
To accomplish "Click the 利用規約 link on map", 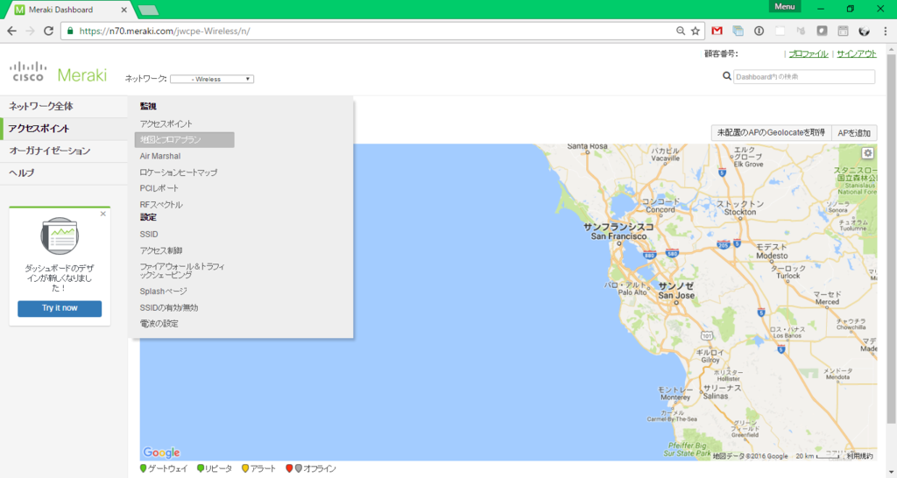I will [860, 456].
